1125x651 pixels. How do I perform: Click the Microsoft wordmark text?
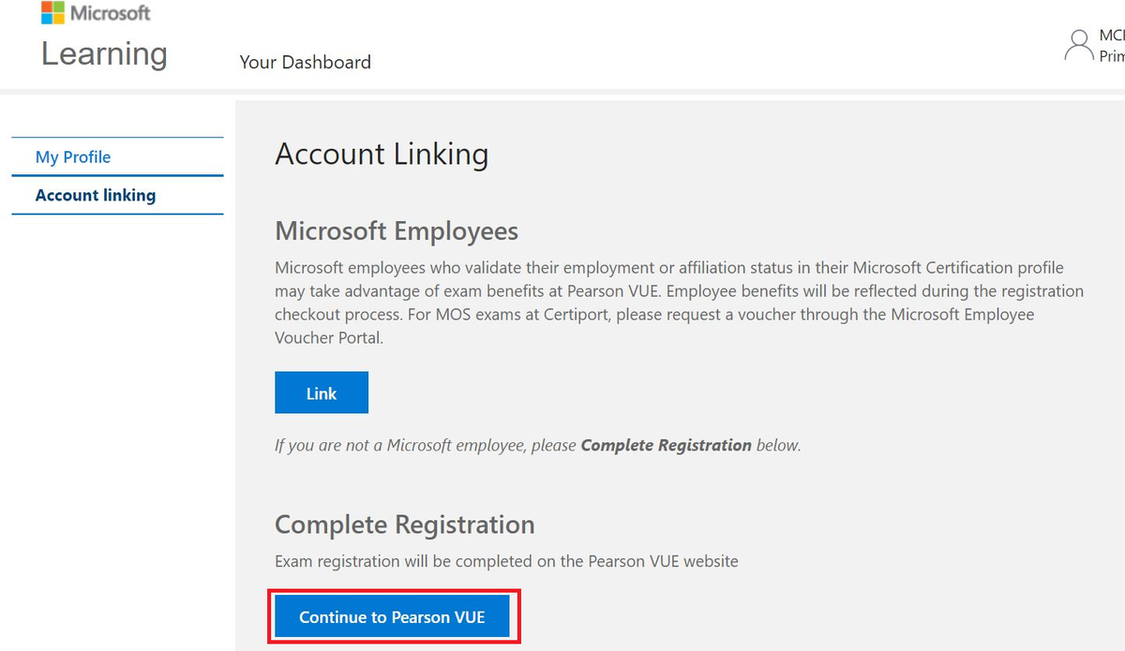click(x=110, y=13)
